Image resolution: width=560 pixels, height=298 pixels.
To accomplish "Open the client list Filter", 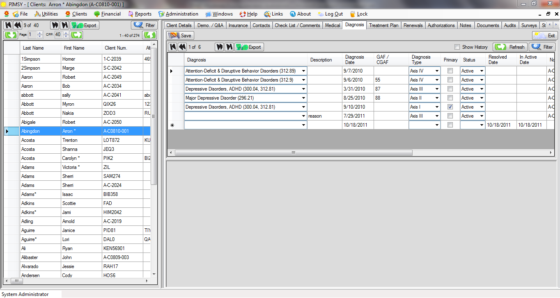I will [144, 25].
